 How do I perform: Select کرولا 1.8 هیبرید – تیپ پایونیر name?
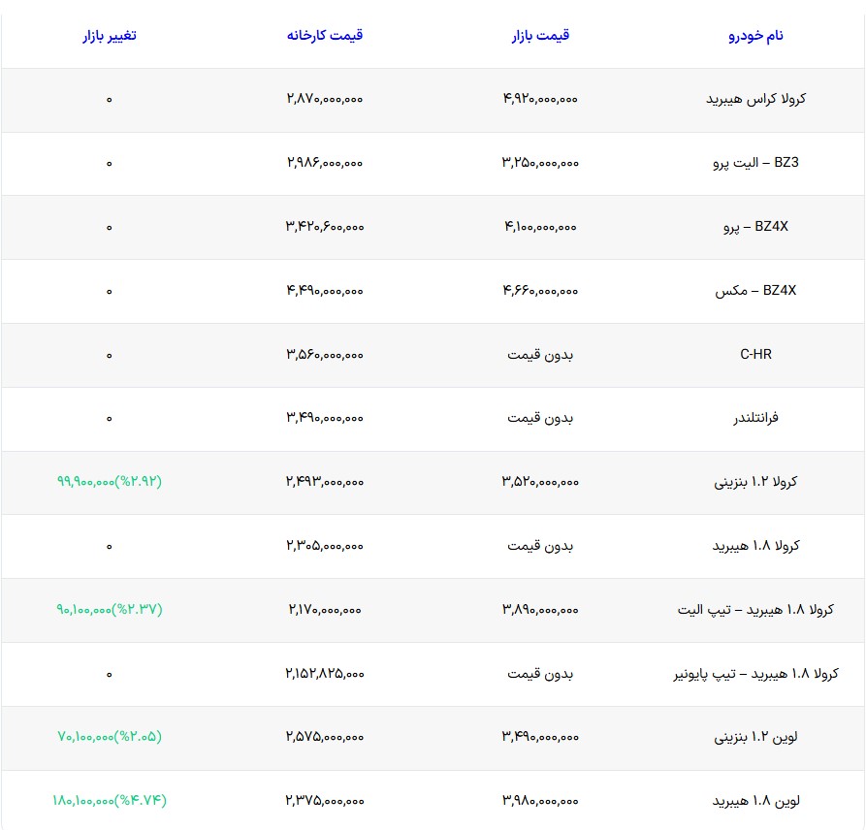pos(755,674)
